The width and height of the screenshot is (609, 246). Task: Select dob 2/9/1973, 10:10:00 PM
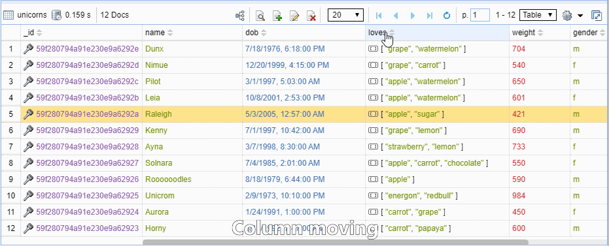(285, 196)
